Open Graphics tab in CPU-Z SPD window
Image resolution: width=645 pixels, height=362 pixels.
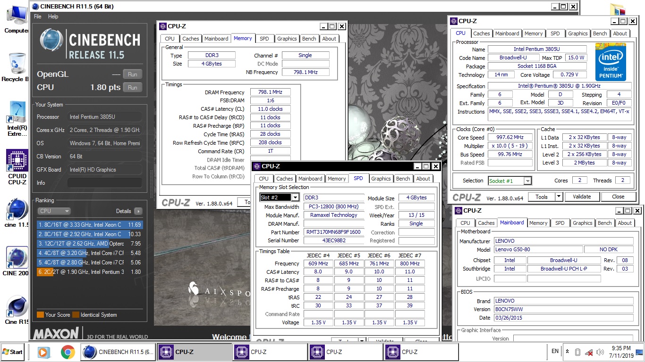[x=381, y=179]
